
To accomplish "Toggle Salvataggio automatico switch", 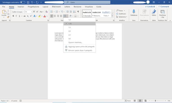I will point(23,2).
